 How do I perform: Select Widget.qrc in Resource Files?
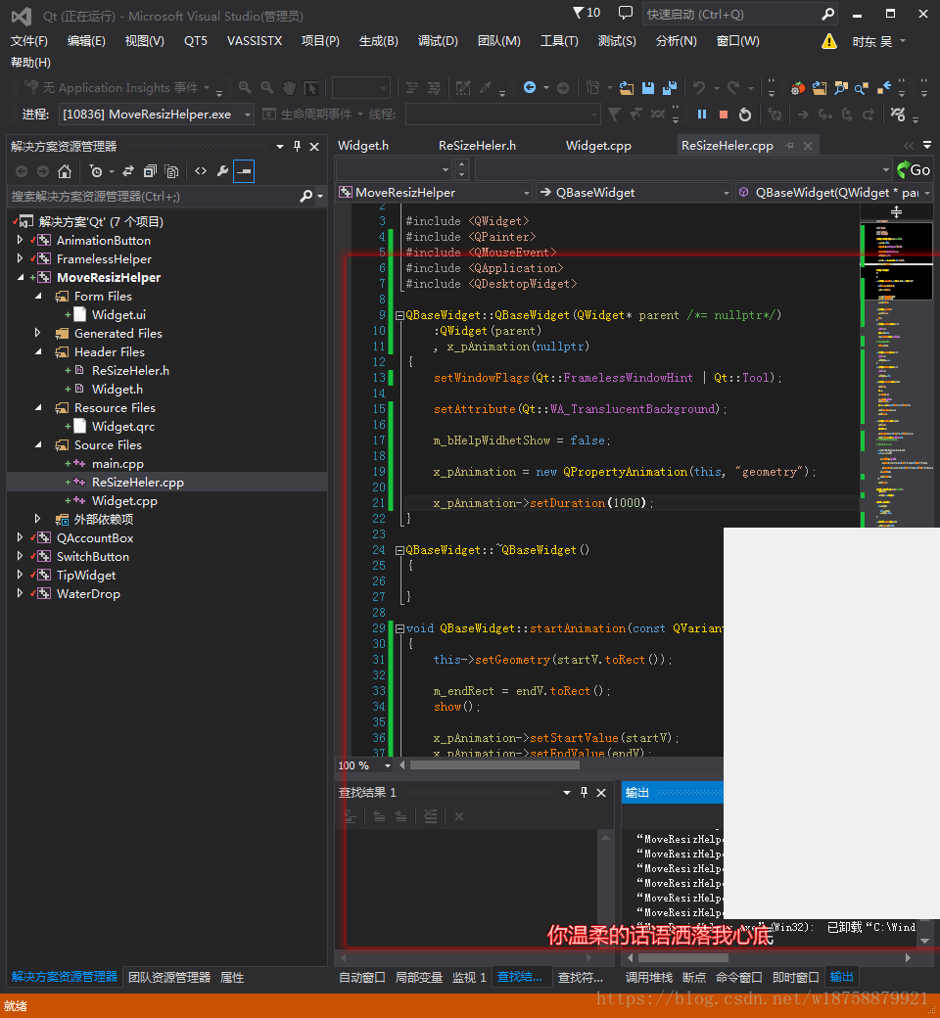tap(123, 427)
